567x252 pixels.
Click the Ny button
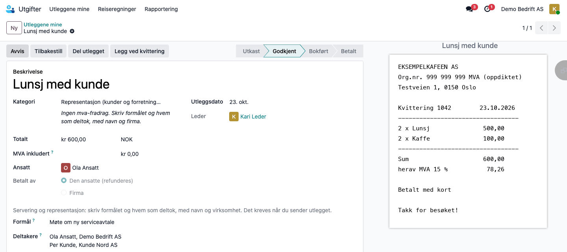coord(14,28)
